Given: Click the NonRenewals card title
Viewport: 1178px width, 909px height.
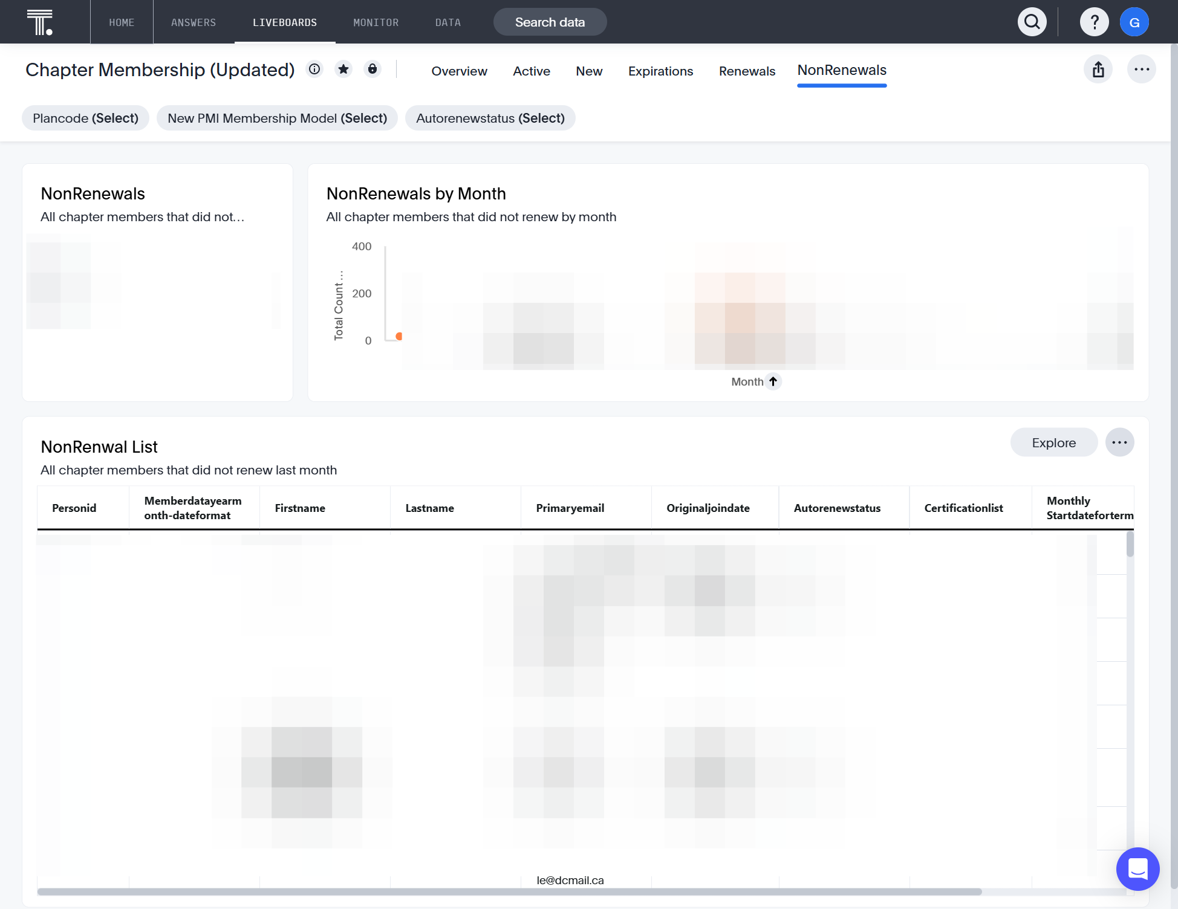Looking at the screenshot, I should pos(93,193).
